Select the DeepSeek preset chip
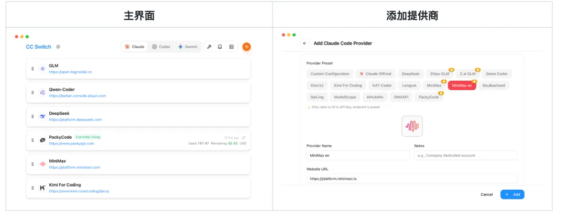The height and width of the screenshot is (220, 566). coord(411,74)
